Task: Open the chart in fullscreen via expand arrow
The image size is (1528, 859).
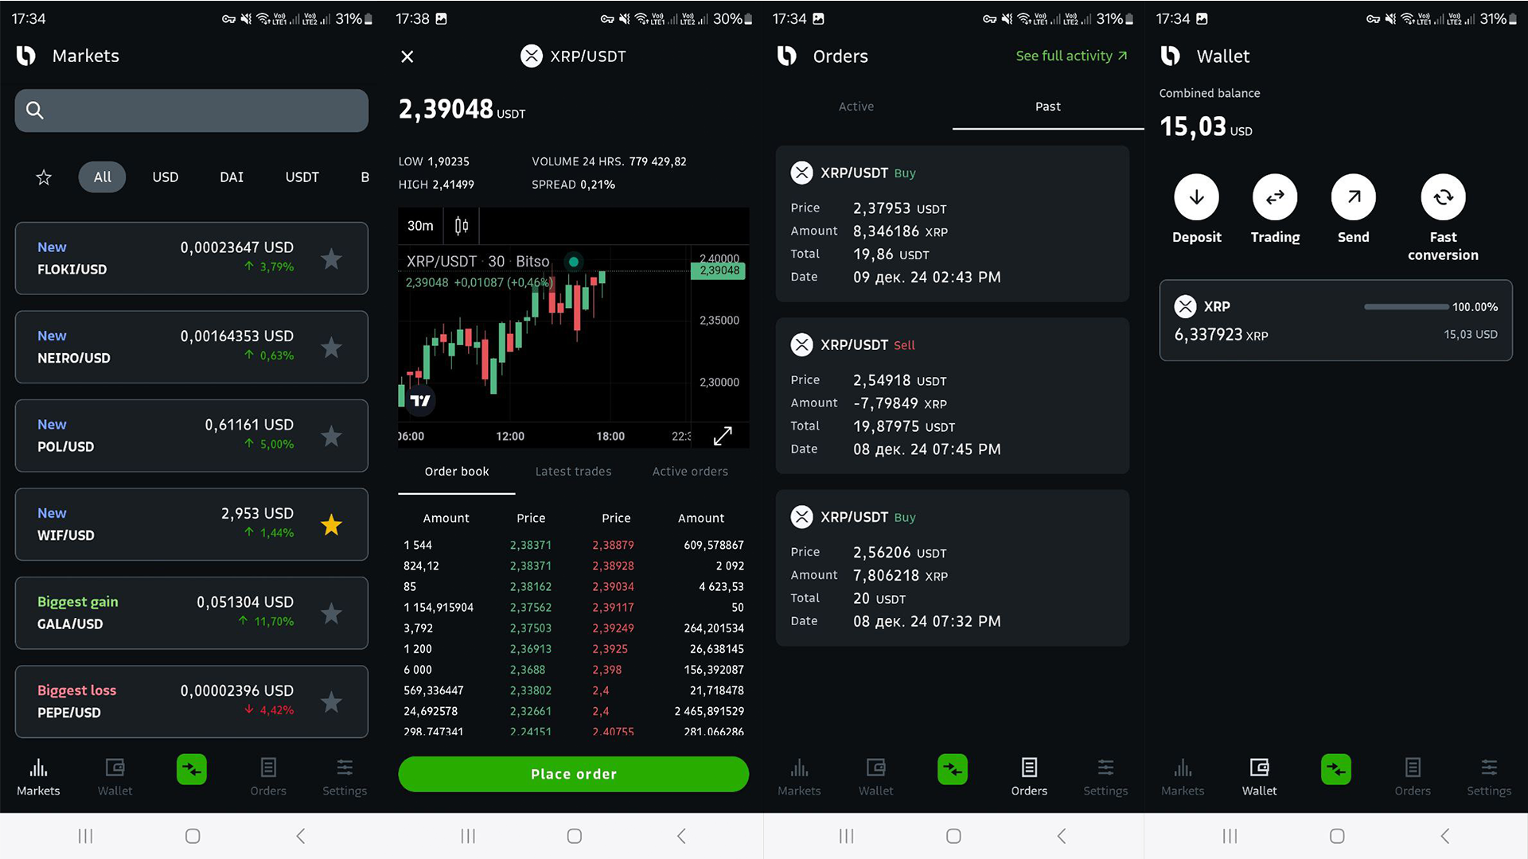Action: [723, 436]
